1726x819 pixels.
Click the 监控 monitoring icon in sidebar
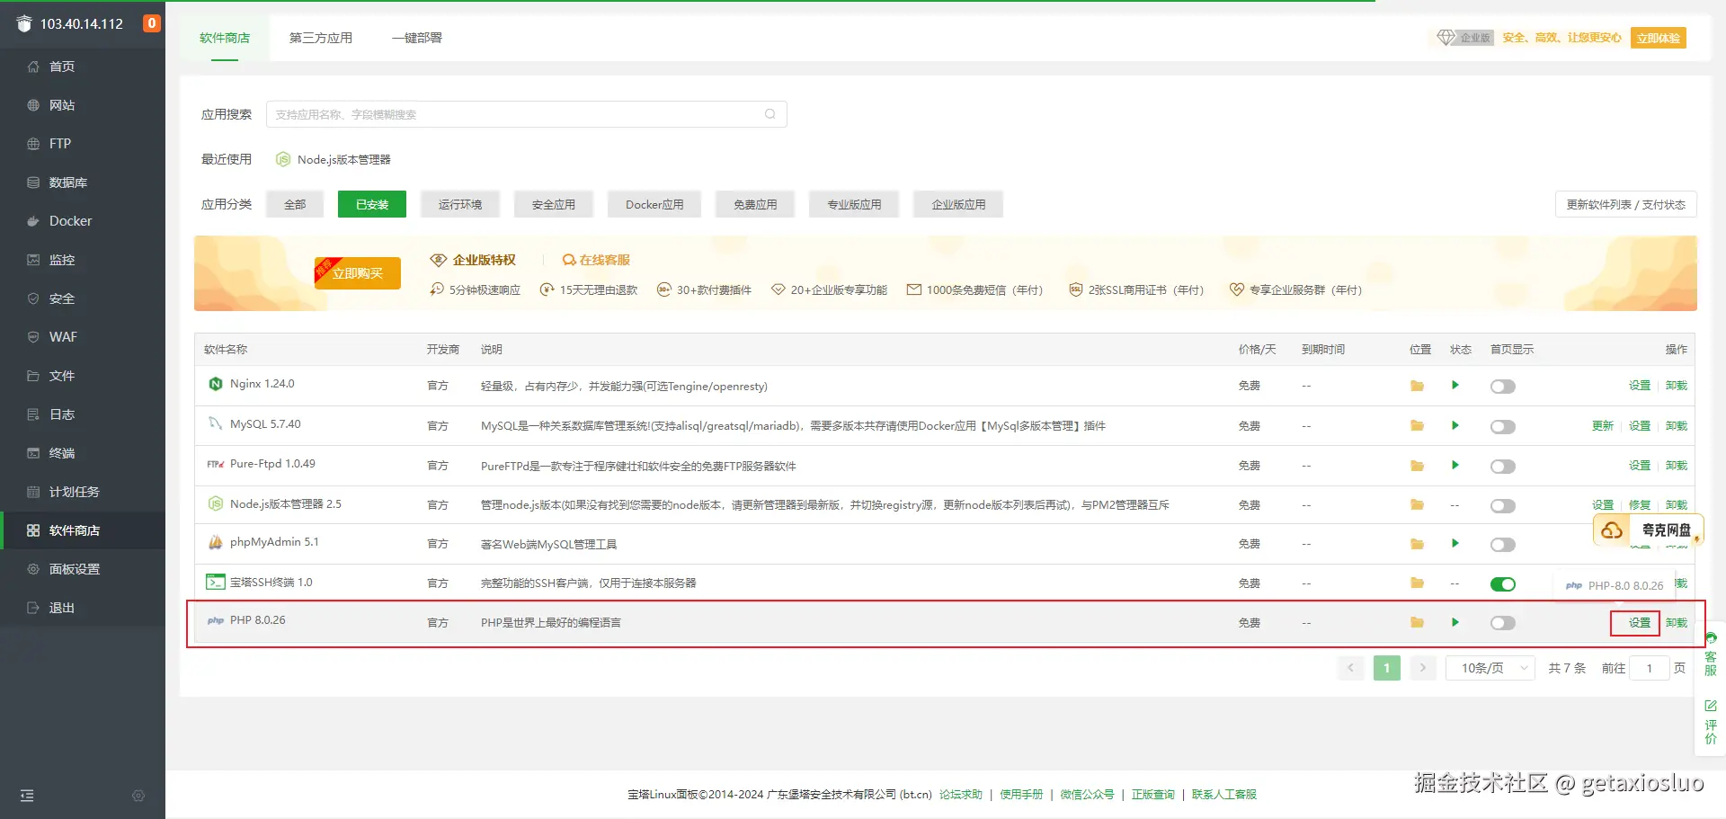tap(33, 260)
